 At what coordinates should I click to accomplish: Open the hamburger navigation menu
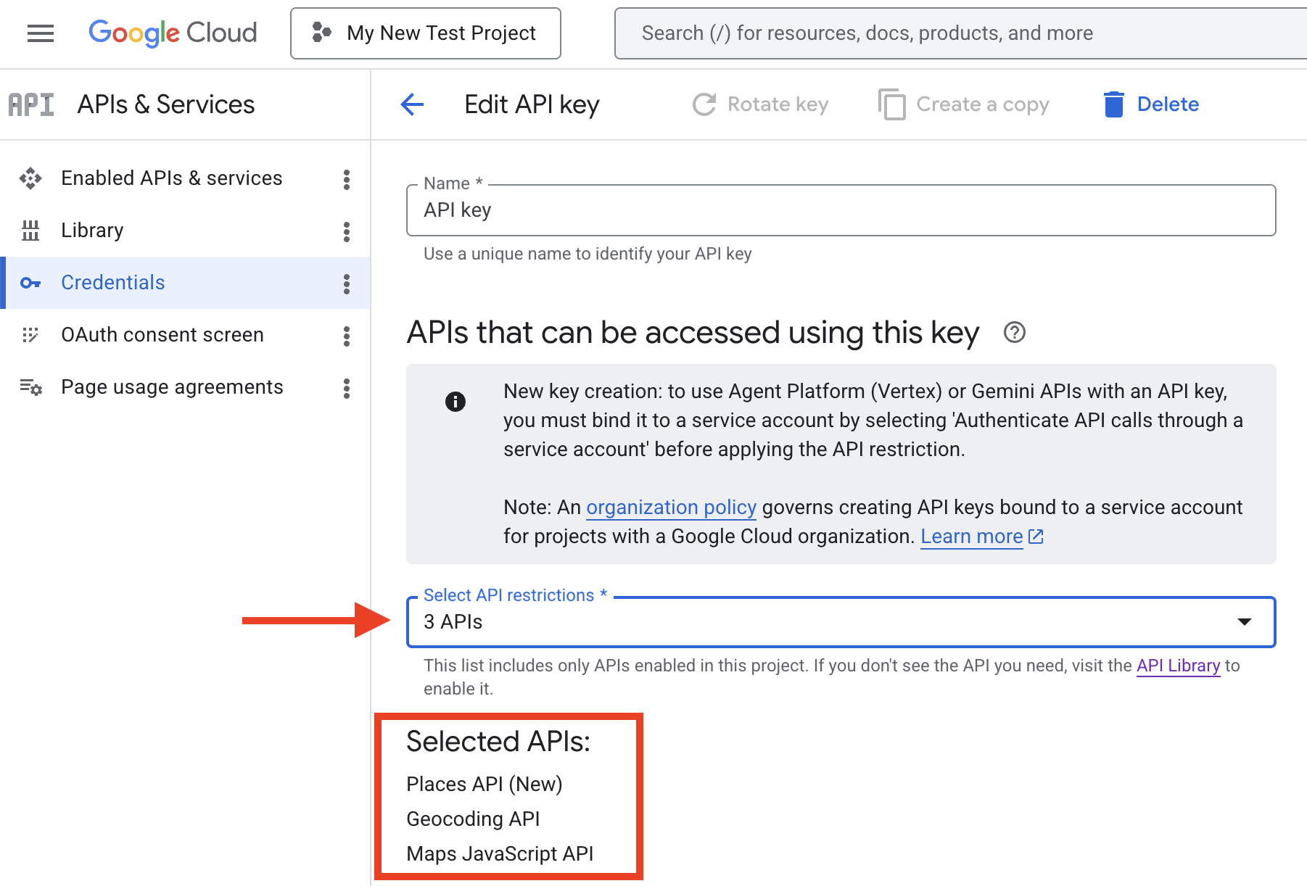(x=41, y=33)
